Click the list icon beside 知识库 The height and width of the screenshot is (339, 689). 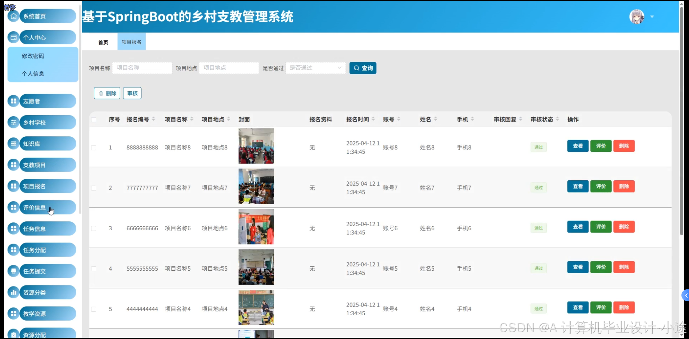[x=13, y=144]
